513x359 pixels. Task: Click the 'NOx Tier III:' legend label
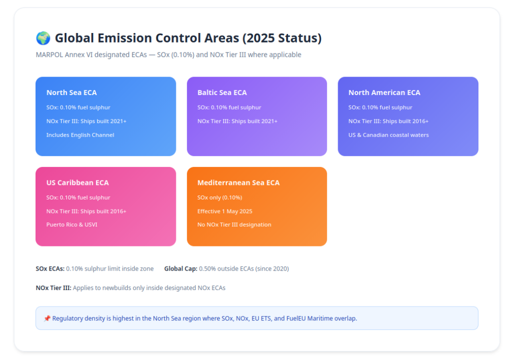pos(54,288)
